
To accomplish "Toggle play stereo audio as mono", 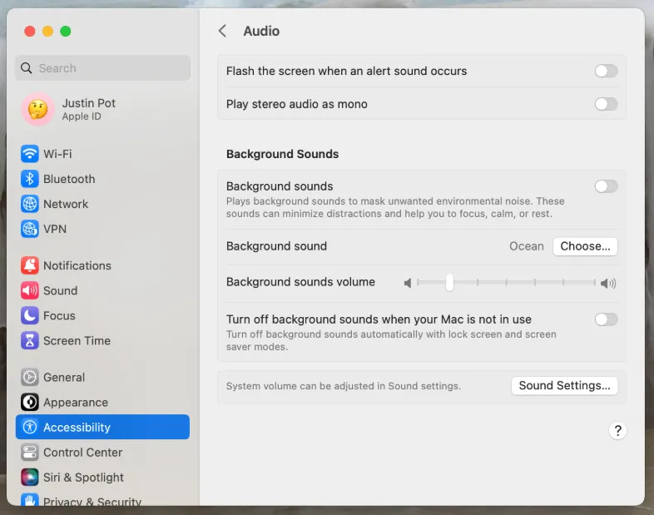I will [606, 104].
